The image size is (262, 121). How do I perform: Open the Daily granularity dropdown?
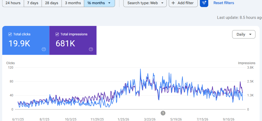point(244,34)
